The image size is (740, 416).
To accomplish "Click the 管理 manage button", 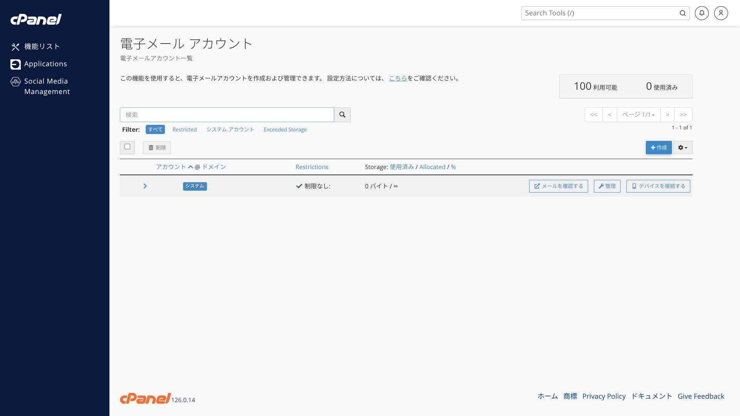I will click(x=607, y=186).
